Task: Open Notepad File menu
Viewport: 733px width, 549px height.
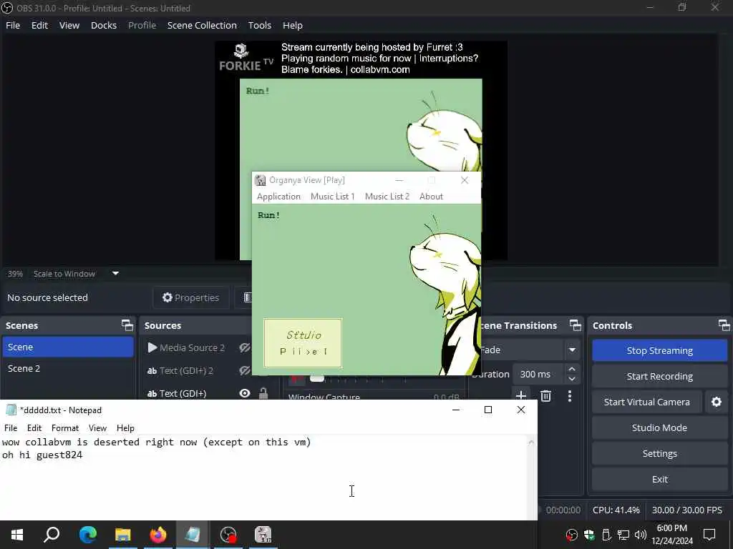Action: click(x=11, y=428)
